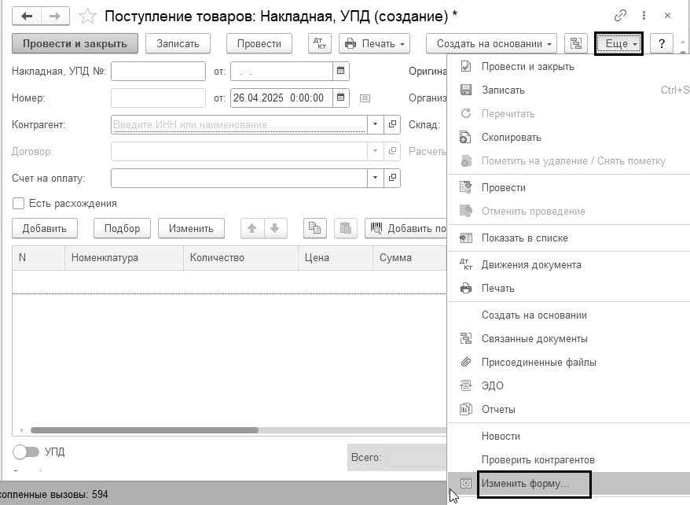Expand Создать на основании dropdown button
Image resolution: width=690 pixels, height=505 pixels.
click(x=491, y=43)
